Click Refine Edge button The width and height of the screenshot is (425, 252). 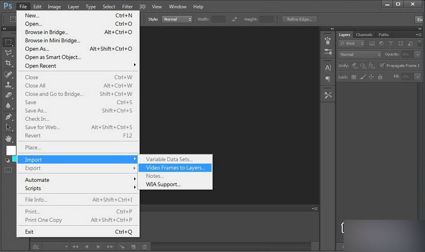click(300, 19)
